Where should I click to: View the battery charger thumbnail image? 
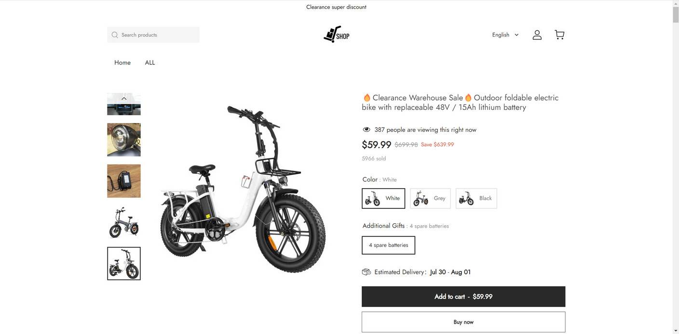click(x=124, y=181)
